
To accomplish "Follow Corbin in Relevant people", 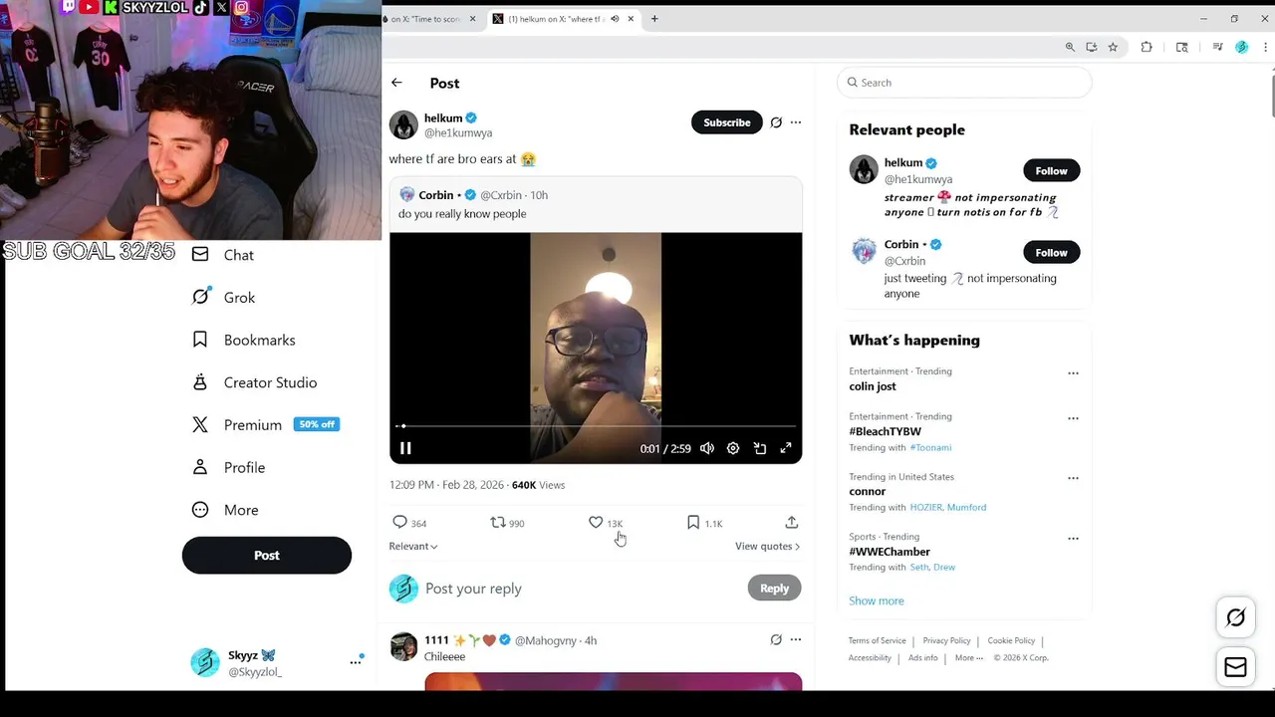I will click(x=1051, y=253).
